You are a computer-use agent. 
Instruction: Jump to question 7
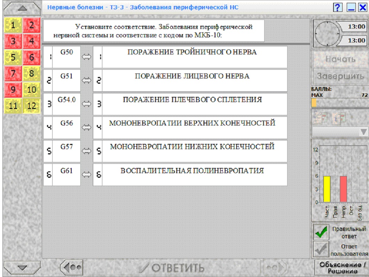[13, 73]
